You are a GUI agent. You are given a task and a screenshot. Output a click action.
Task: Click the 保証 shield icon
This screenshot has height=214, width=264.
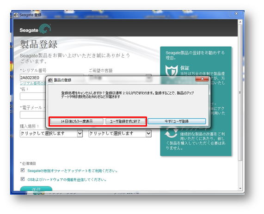click(172, 71)
